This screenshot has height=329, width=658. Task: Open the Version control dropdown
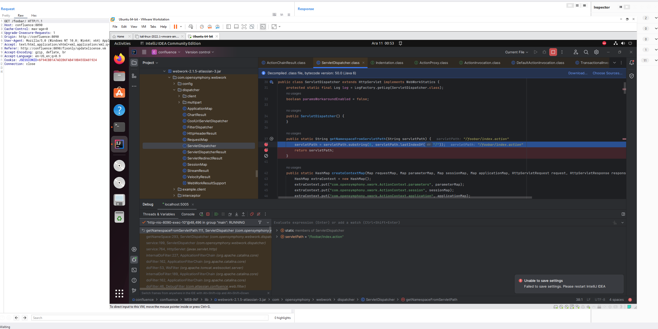[x=200, y=52]
